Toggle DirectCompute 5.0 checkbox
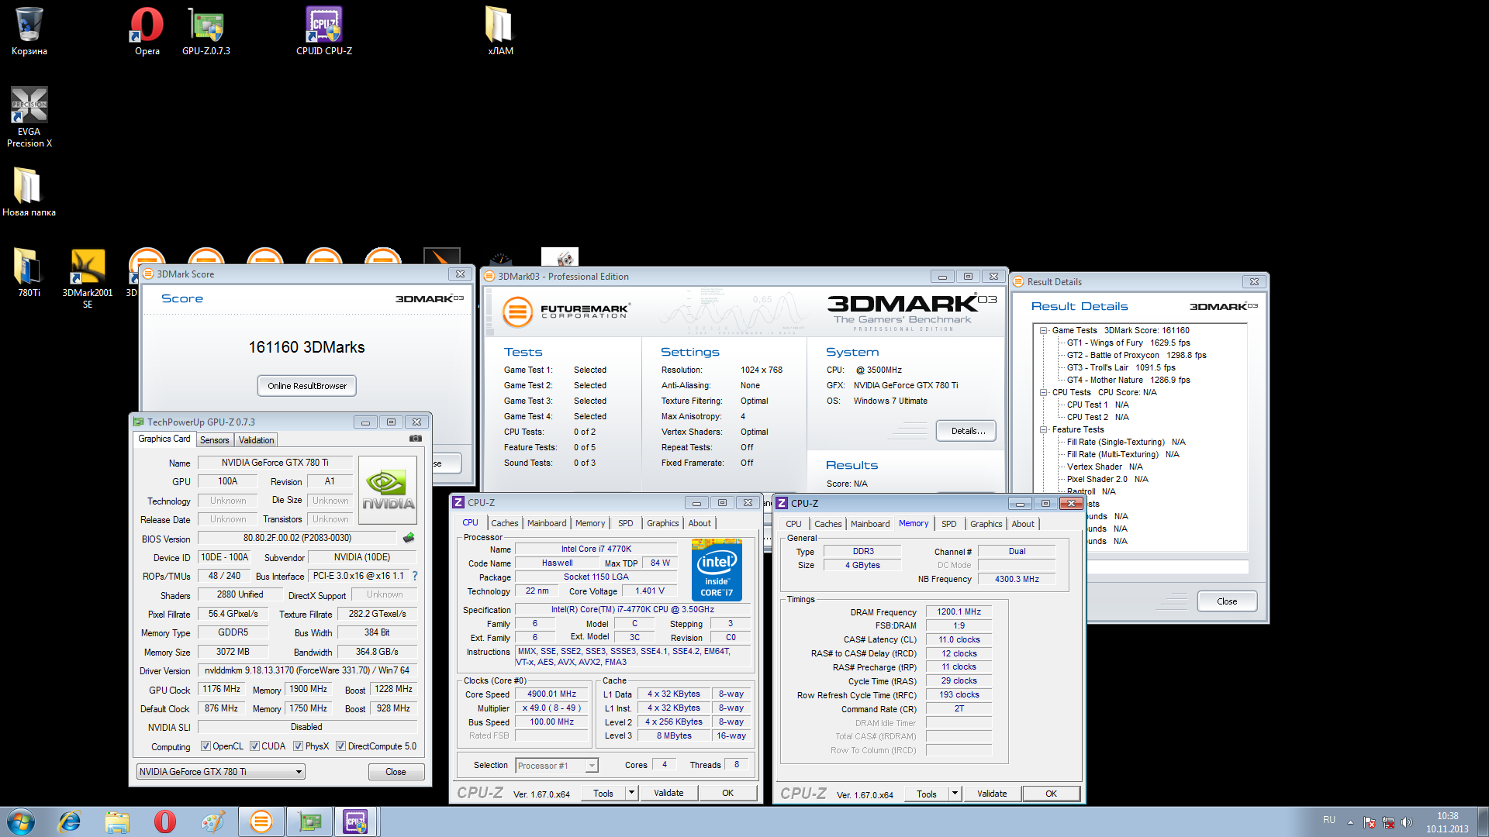 tap(340, 746)
